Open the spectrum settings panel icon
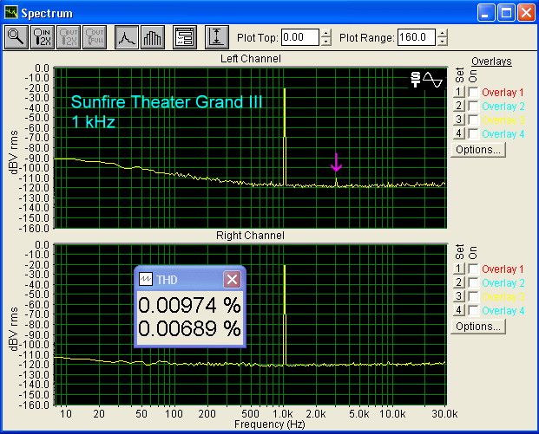Image resolution: width=539 pixels, height=434 pixels. tap(183, 37)
